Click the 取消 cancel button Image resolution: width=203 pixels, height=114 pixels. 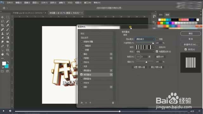pos(191,39)
